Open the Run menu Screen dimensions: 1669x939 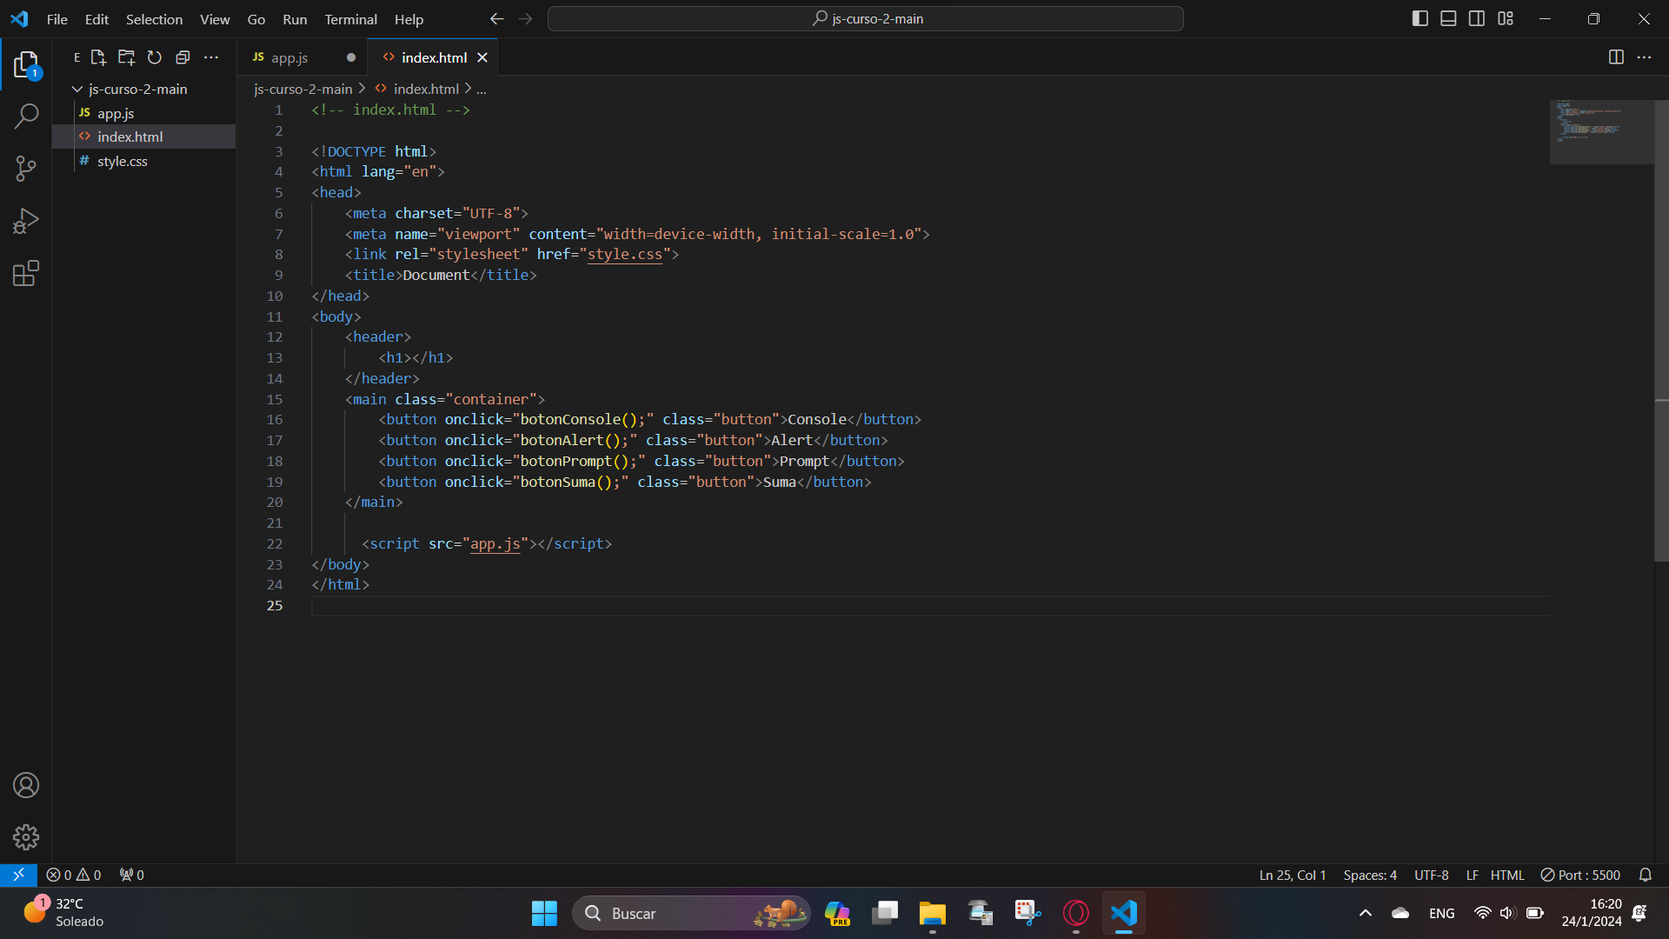[295, 19]
